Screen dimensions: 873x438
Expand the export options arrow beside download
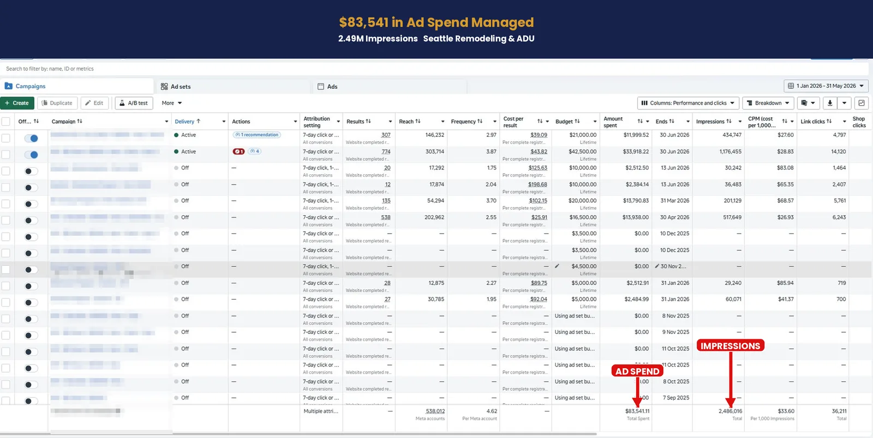tap(844, 103)
